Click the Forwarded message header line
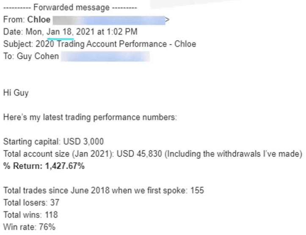 coord(70,8)
